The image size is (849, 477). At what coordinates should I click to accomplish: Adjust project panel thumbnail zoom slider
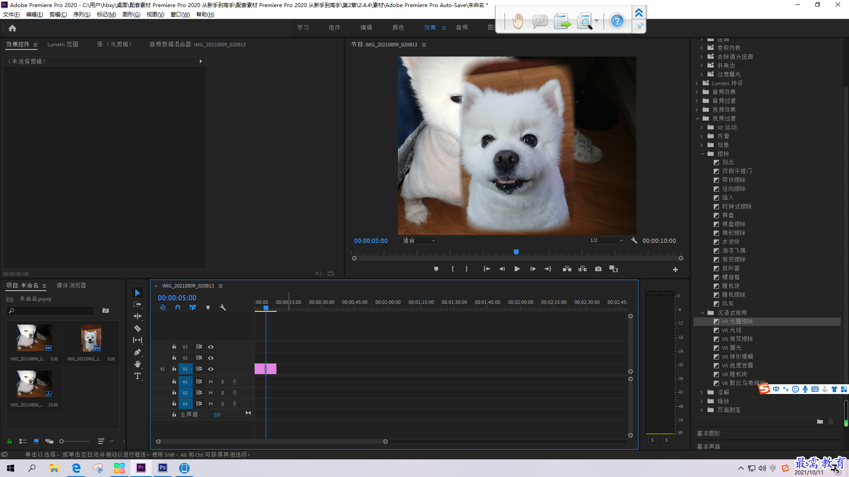click(x=62, y=441)
